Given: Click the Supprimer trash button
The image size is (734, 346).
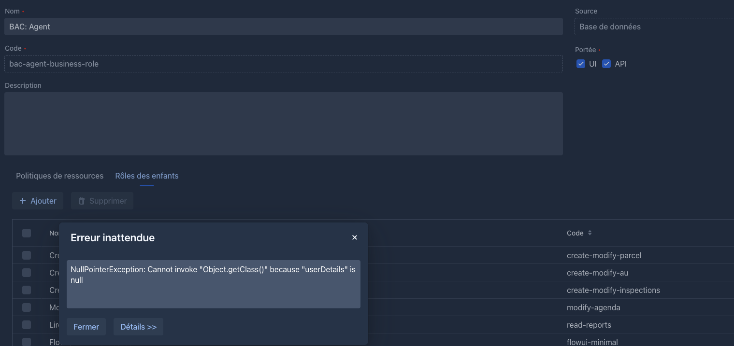Looking at the screenshot, I should [102, 201].
